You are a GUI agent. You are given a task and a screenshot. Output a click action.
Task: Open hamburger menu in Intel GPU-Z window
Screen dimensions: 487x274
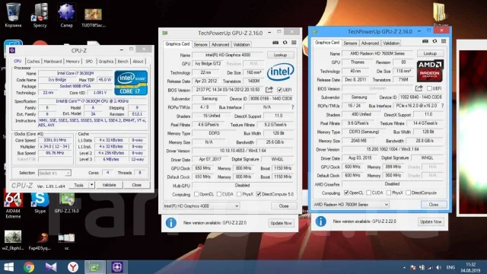click(294, 43)
